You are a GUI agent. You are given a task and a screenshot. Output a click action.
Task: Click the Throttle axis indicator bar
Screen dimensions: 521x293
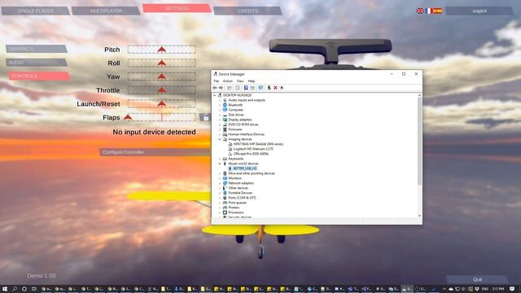pos(162,90)
